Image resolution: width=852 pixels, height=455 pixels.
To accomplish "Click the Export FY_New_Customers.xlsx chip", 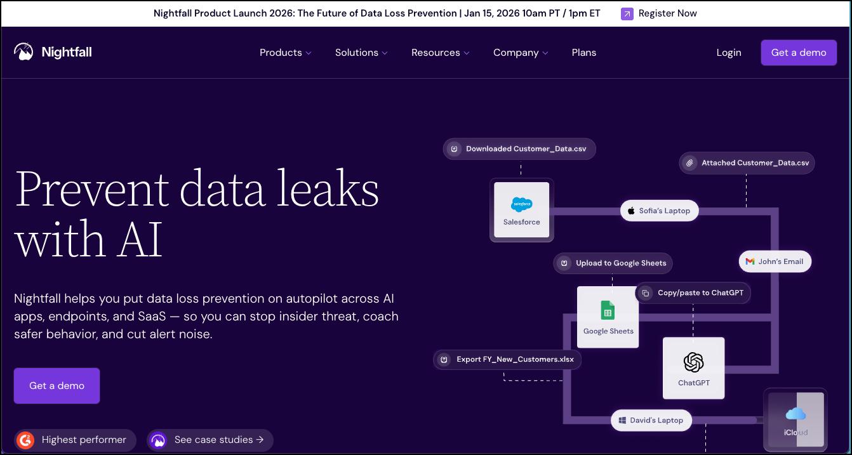I will (507, 359).
